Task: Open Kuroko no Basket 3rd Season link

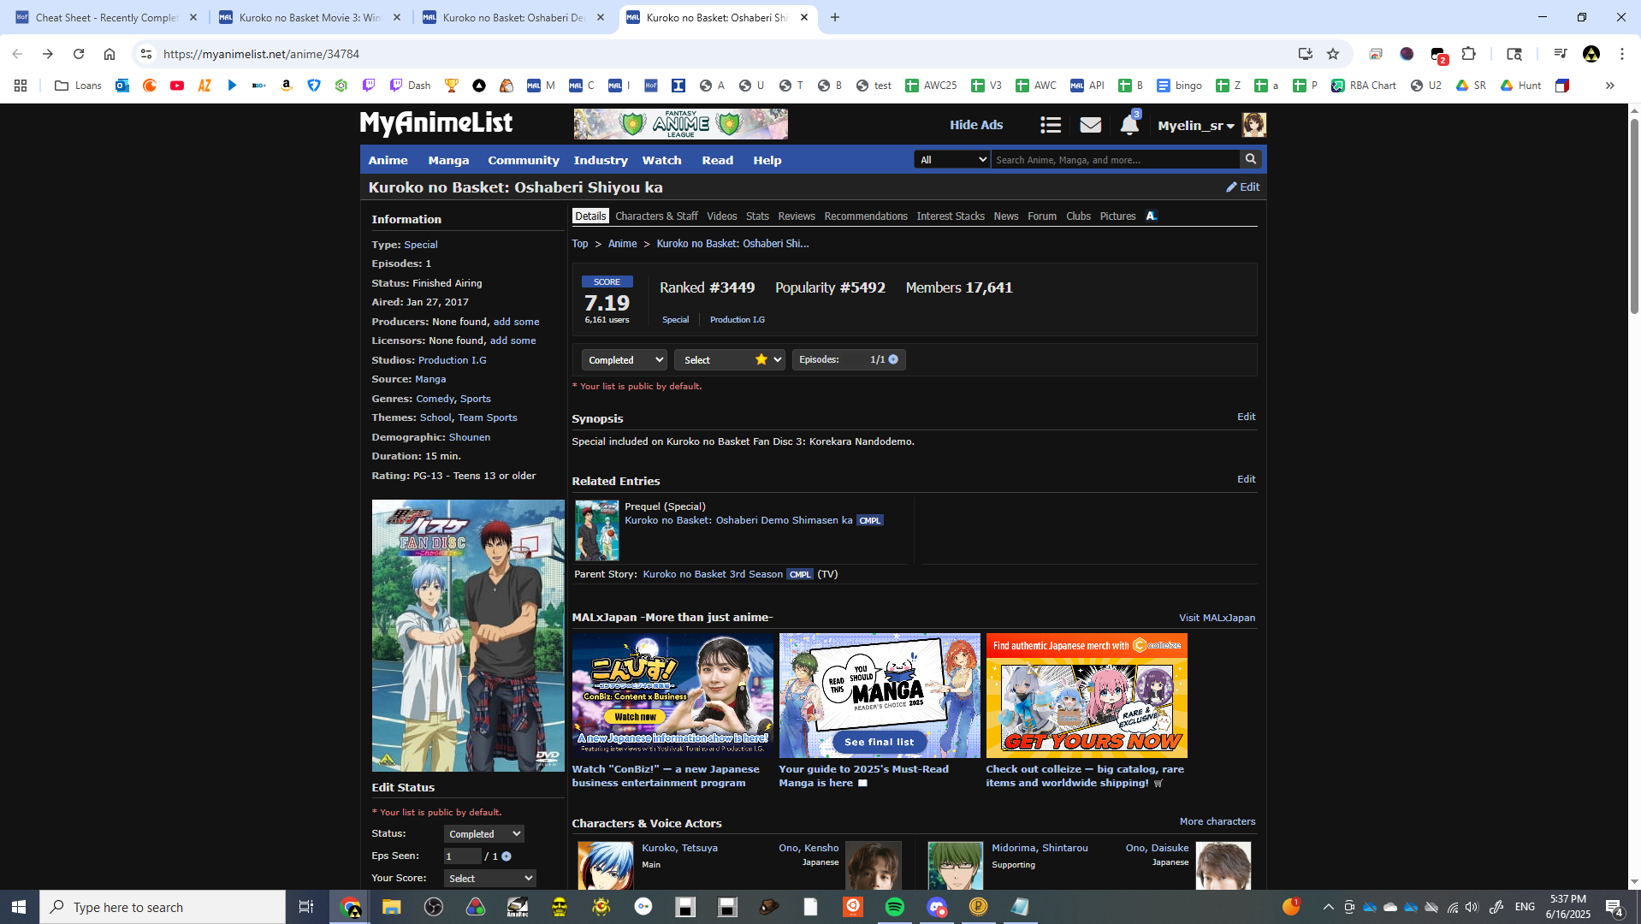Action: pyautogui.click(x=713, y=574)
